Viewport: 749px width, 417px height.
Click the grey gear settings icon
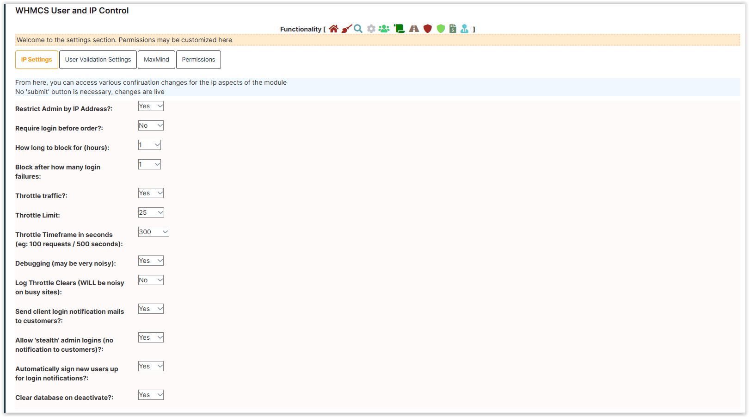pyautogui.click(x=371, y=29)
